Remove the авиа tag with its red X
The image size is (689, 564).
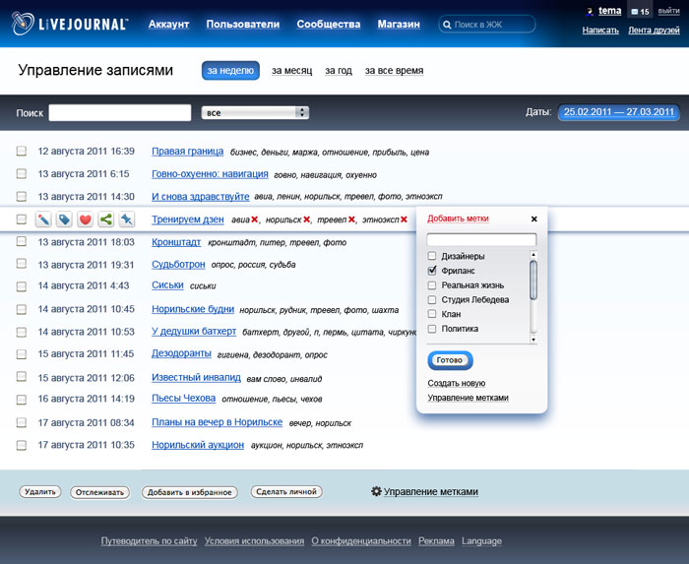pos(254,219)
